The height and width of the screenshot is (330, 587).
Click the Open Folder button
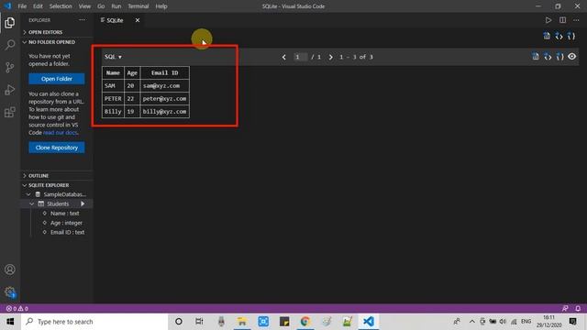(x=57, y=79)
